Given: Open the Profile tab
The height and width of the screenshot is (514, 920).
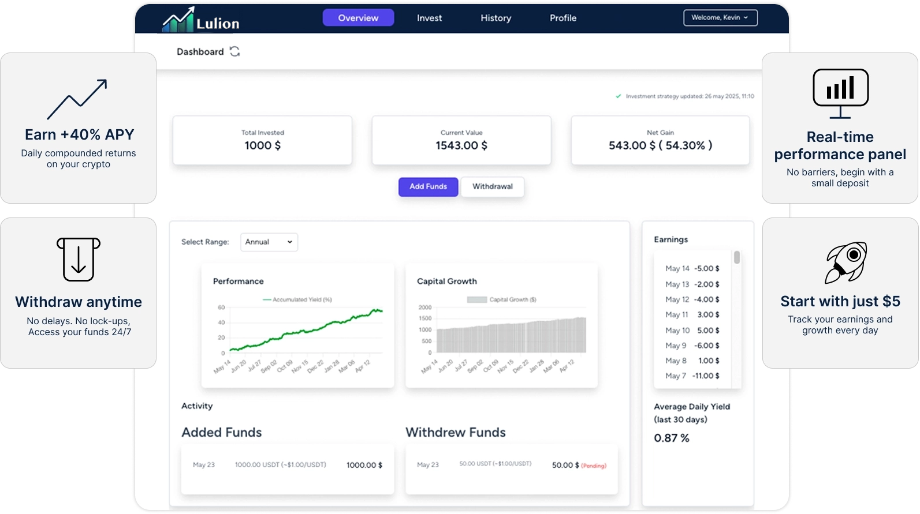Looking at the screenshot, I should pyautogui.click(x=563, y=18).
